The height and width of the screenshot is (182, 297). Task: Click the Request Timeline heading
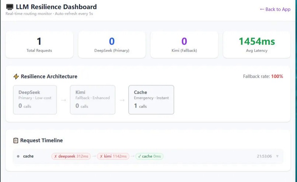tap(42, 140)
